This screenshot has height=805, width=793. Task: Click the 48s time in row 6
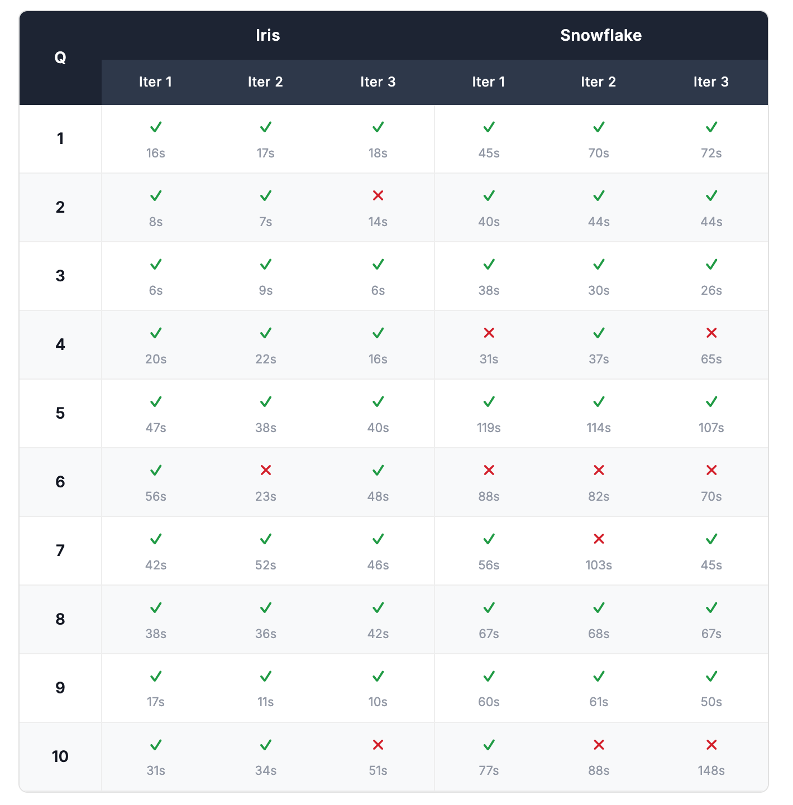(378, 496)
